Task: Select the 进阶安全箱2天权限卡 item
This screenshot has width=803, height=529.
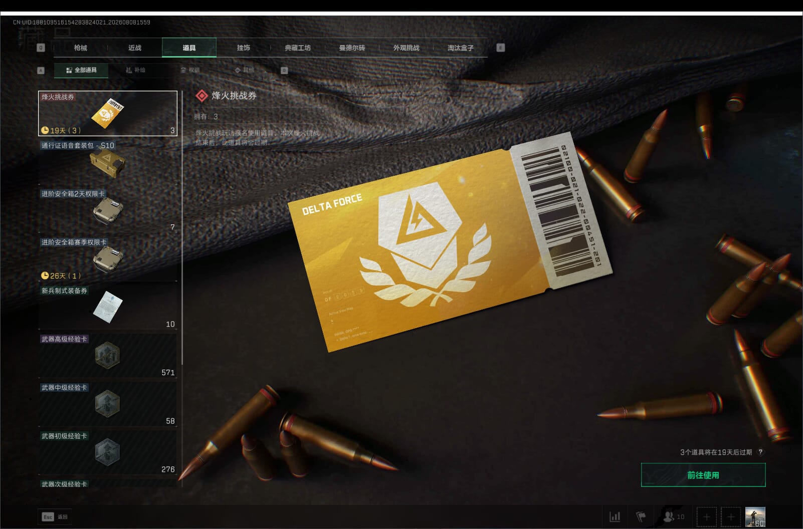Action: tap(108, 210)
